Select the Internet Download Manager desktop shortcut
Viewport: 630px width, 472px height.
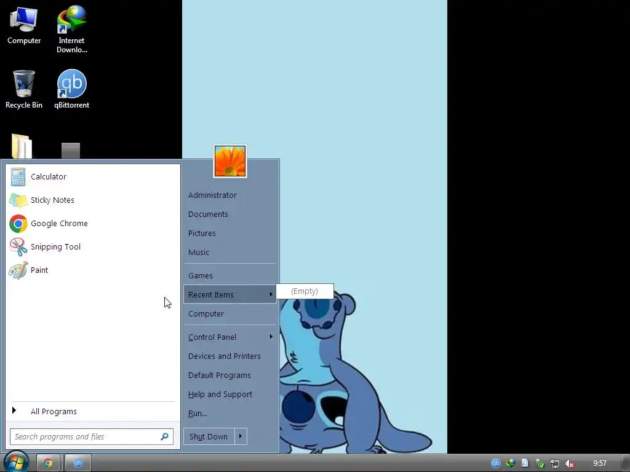(72, 29)
